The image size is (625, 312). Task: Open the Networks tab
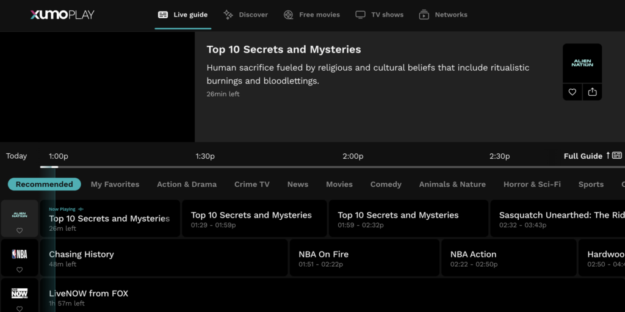tap(443, 15)
